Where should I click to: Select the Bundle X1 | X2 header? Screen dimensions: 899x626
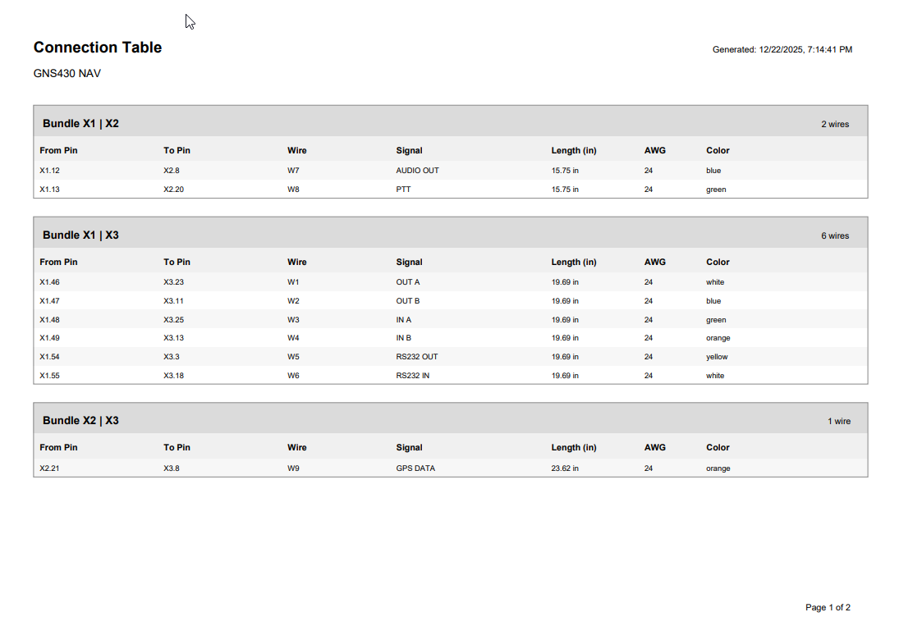click(x=80, y=123)
